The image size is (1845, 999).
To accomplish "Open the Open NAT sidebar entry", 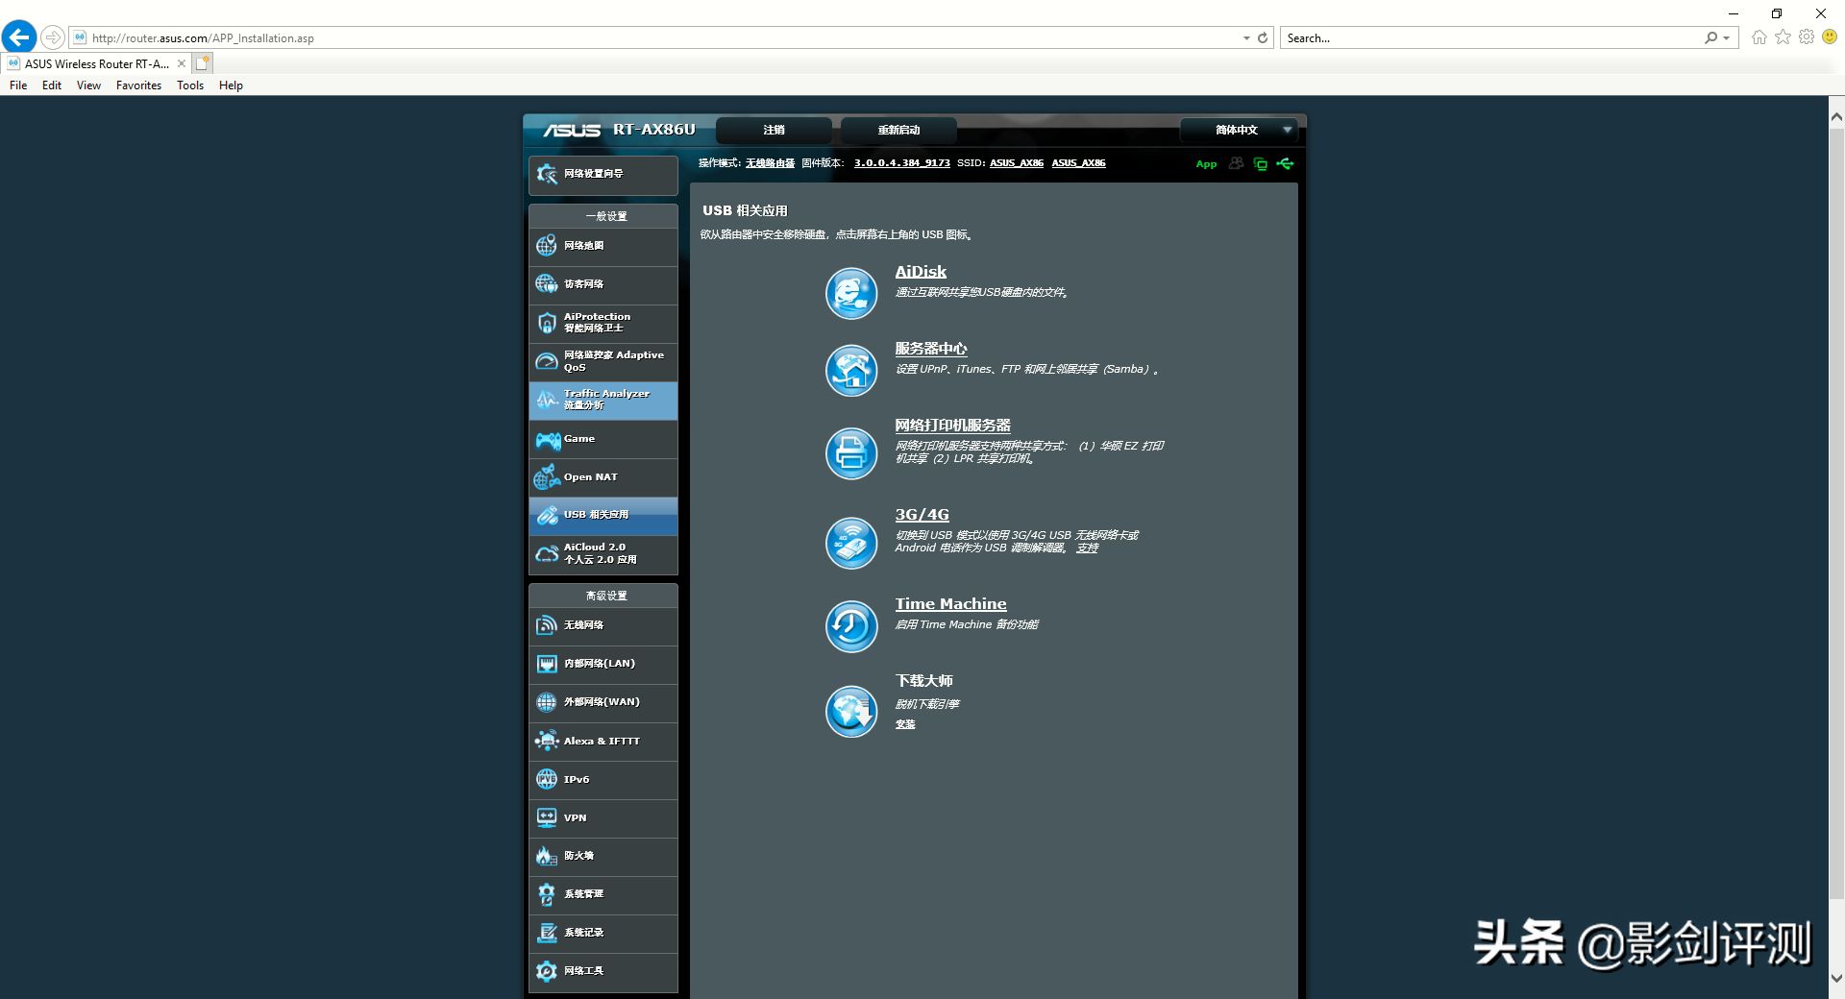I will point(603,477).
